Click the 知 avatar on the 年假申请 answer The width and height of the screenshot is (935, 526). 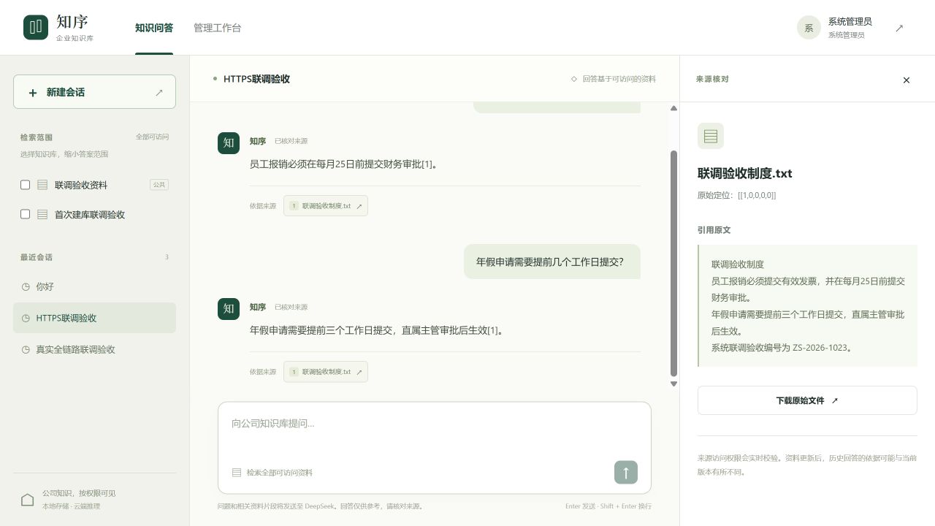click(x=229, y=309)
